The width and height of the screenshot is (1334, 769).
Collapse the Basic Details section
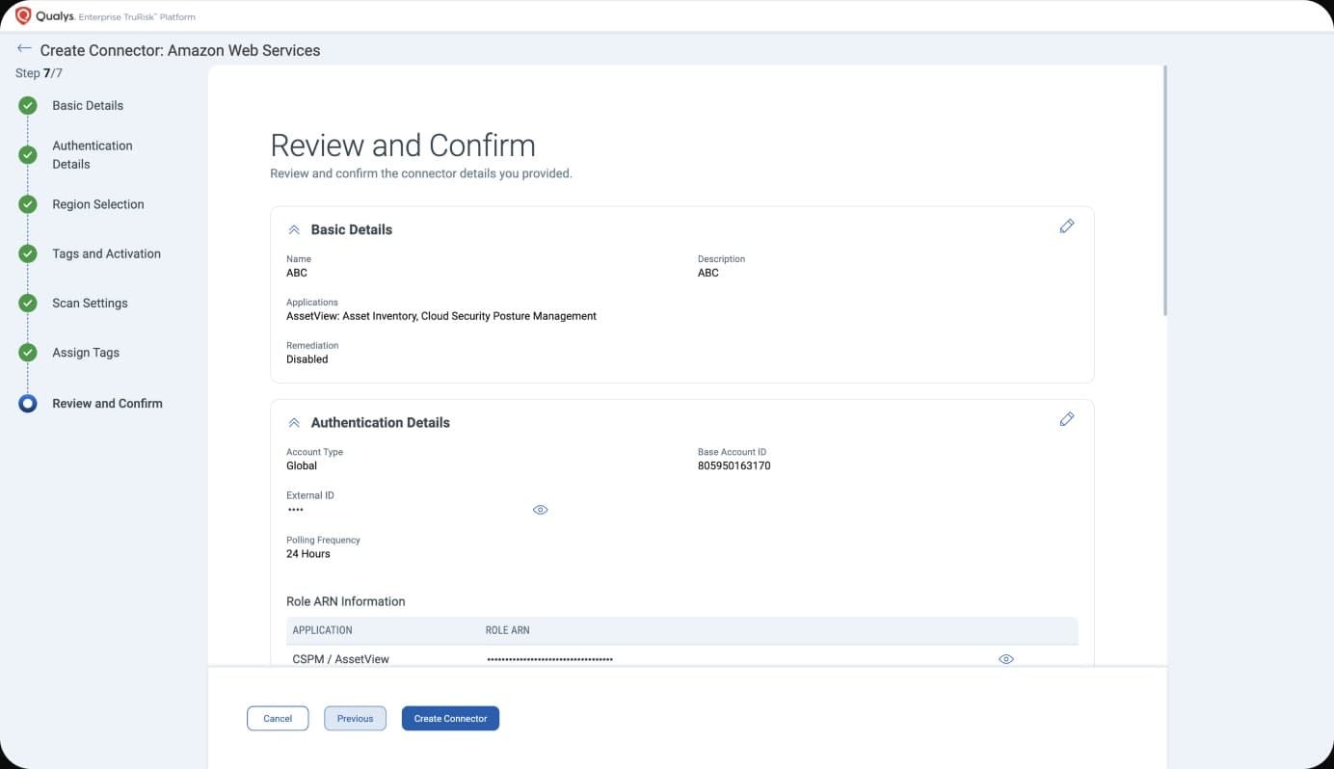click(x=294, y=230)
